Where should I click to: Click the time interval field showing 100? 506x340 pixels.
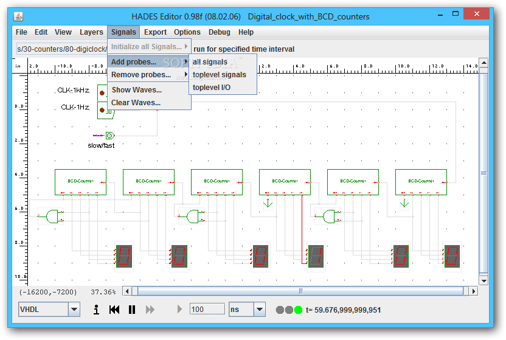pyautogui.click(x=207, y=310)
